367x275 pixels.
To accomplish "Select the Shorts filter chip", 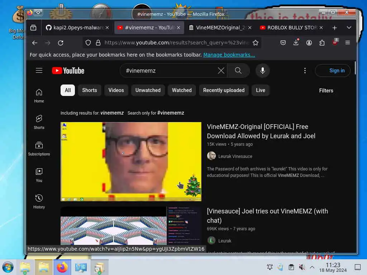I will (89, 90).
